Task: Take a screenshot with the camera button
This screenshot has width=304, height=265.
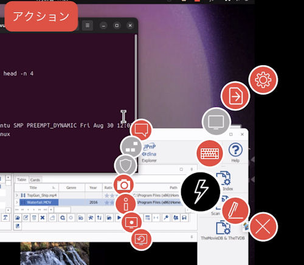Action: click(123, 185)
